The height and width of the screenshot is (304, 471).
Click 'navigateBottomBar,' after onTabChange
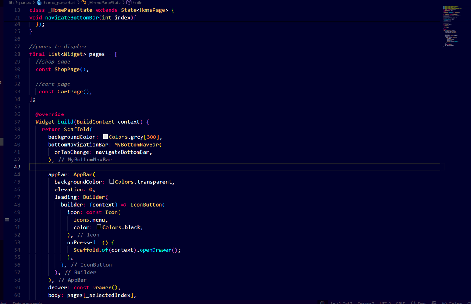pos(124,152)
